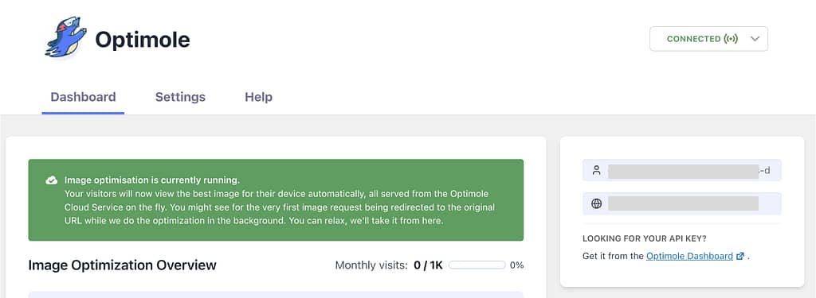
Task: Click the cloud checkmark icon in green banner
Action: (52, 180)
